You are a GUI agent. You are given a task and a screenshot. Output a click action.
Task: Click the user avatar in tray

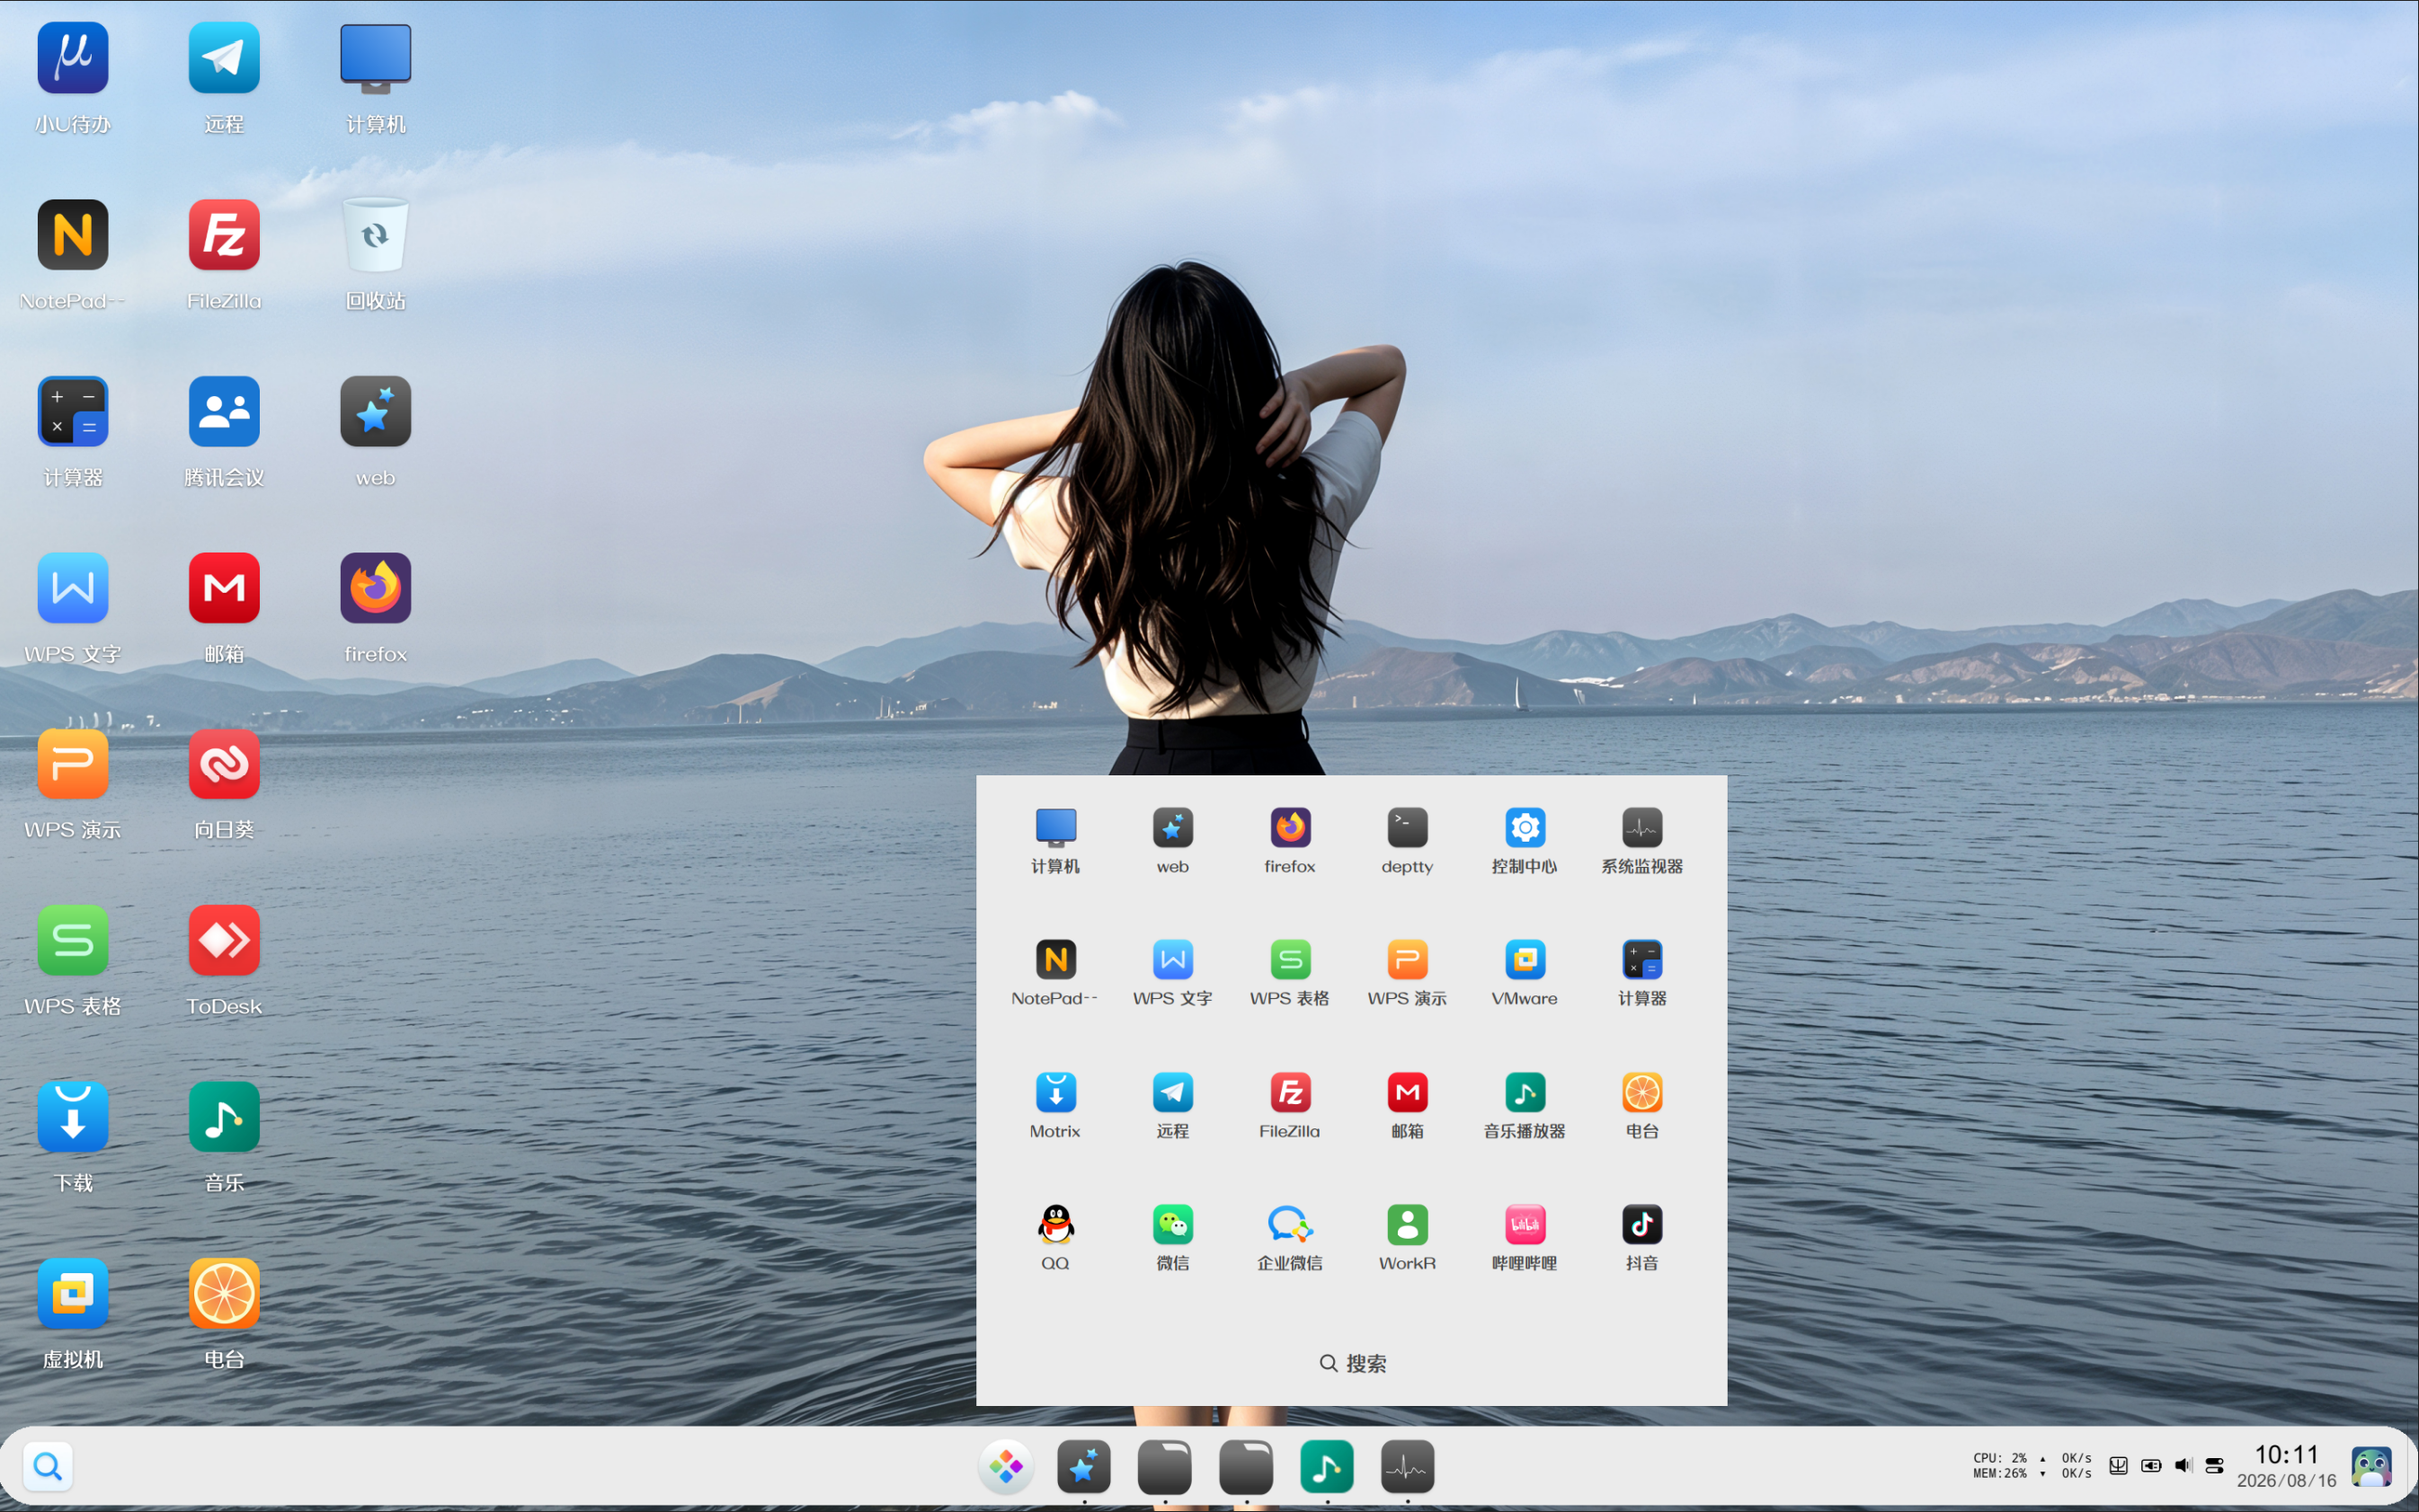tap(2372, 1466)
